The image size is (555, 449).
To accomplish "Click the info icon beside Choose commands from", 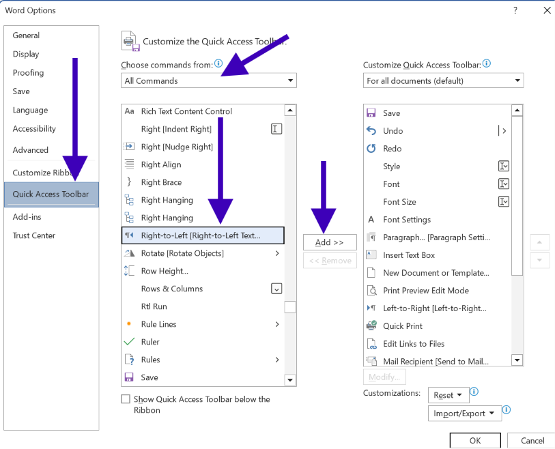I will [x=218, y=63].
